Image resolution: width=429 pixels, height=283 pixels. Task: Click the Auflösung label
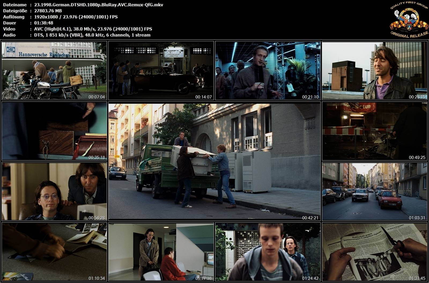click(14, 17)
